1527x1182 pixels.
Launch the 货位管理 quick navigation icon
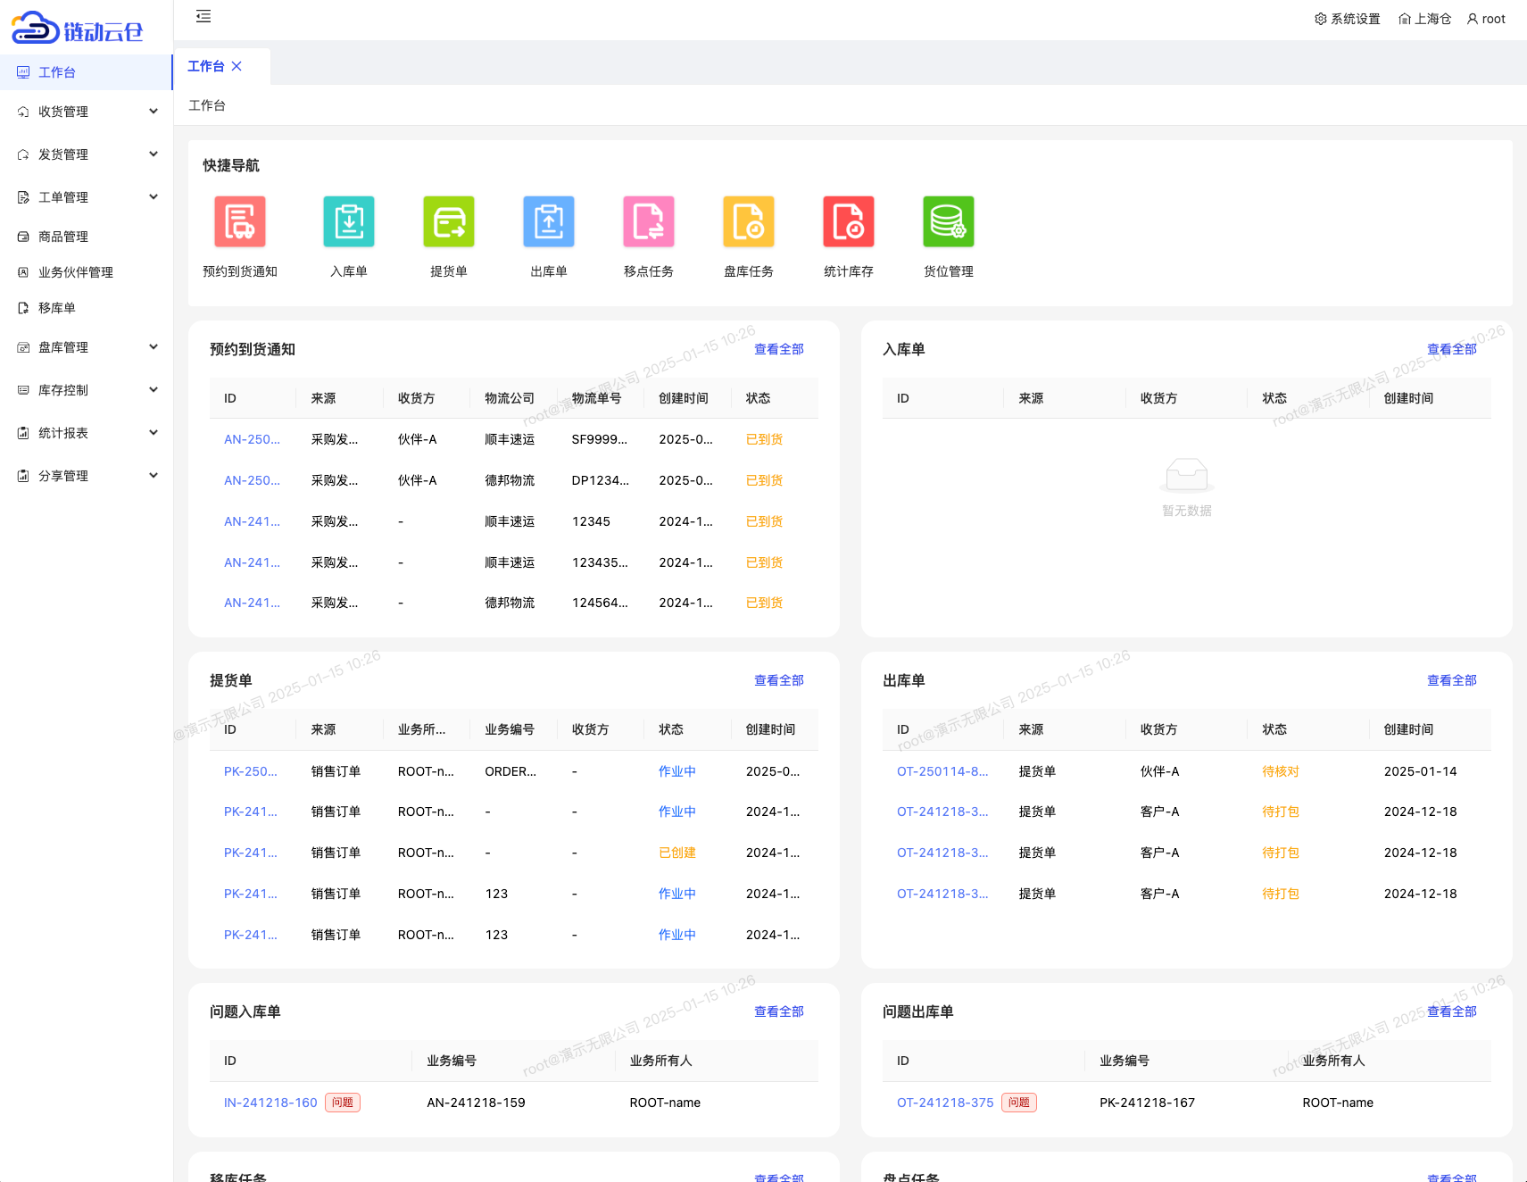(948, 222)
